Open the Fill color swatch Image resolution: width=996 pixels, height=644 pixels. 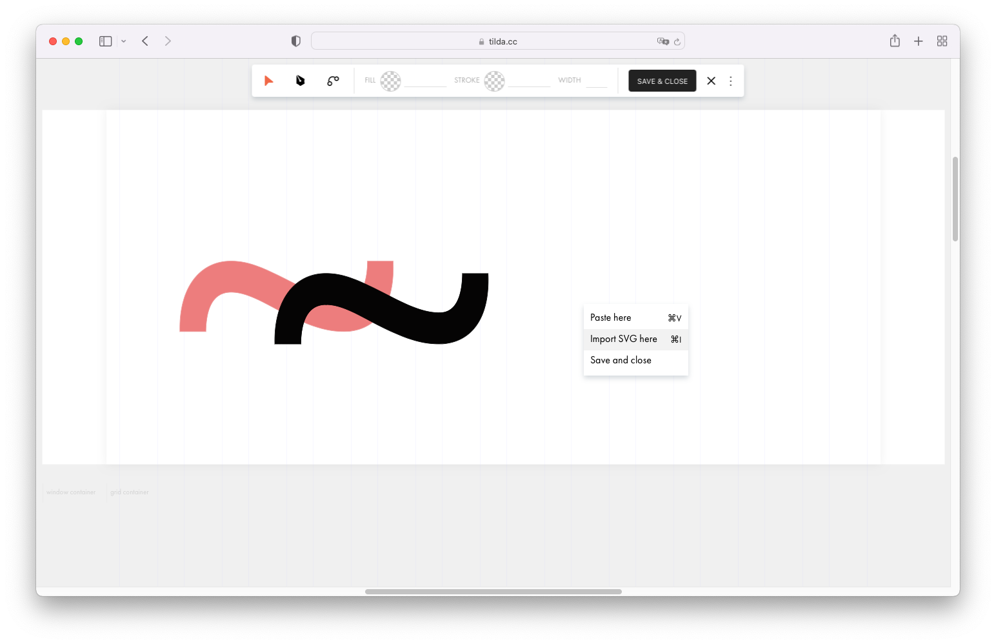click(390, 81)
